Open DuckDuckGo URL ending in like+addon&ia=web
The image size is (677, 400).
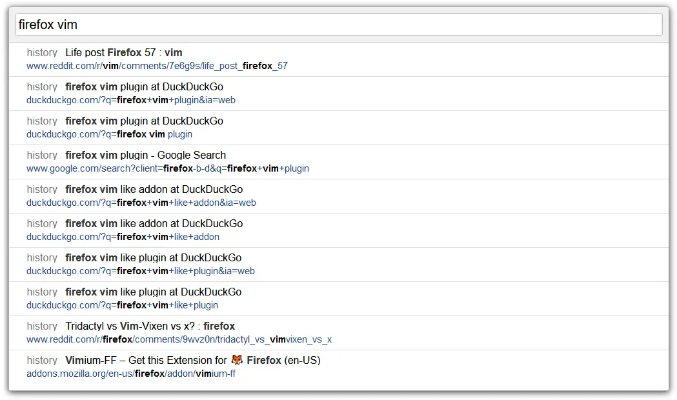pyautogui.click(x=141, y=203)
